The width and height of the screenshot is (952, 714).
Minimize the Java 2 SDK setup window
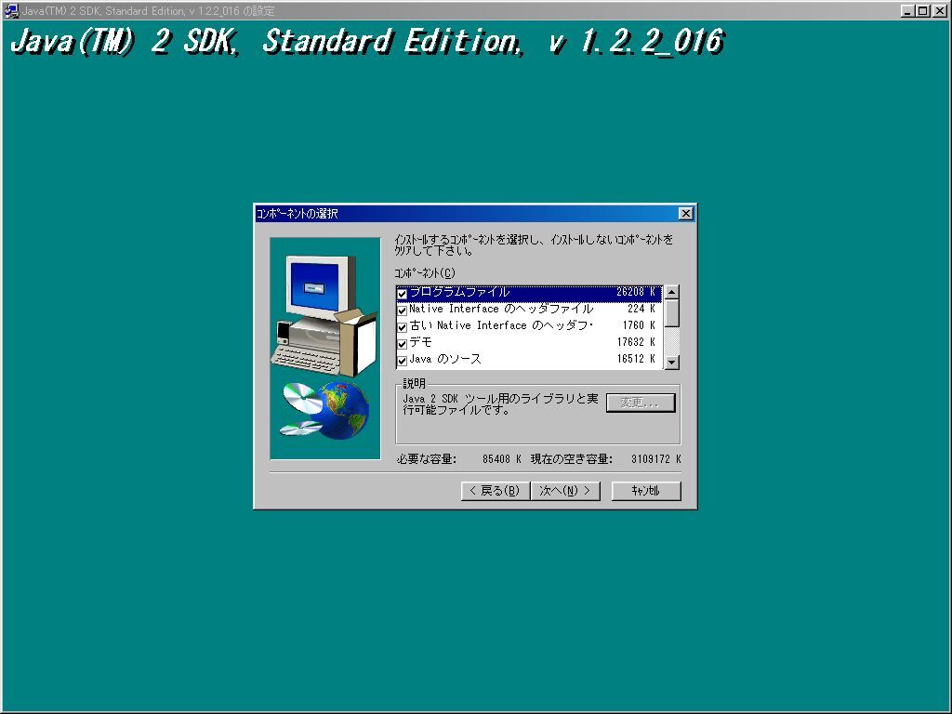click(x=907, y=11)
